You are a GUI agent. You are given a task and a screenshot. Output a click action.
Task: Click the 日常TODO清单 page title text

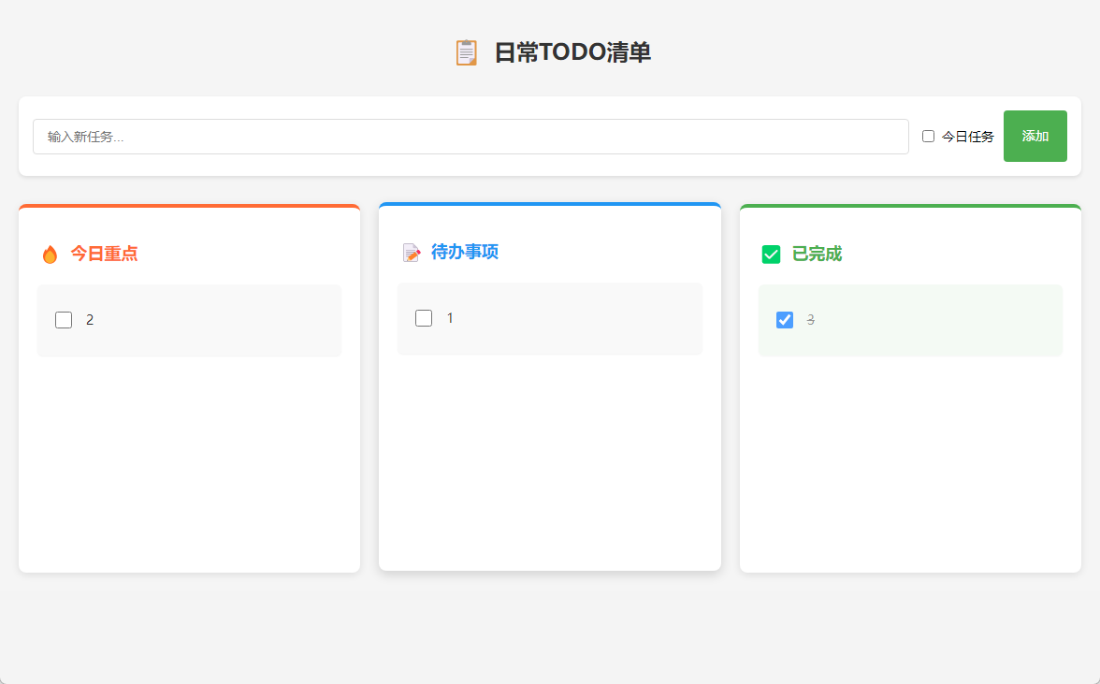[x=572, y=53]
